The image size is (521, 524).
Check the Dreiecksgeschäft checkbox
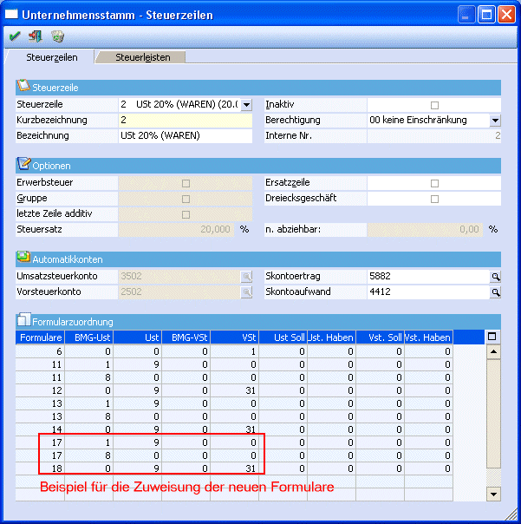pos(434,199)
